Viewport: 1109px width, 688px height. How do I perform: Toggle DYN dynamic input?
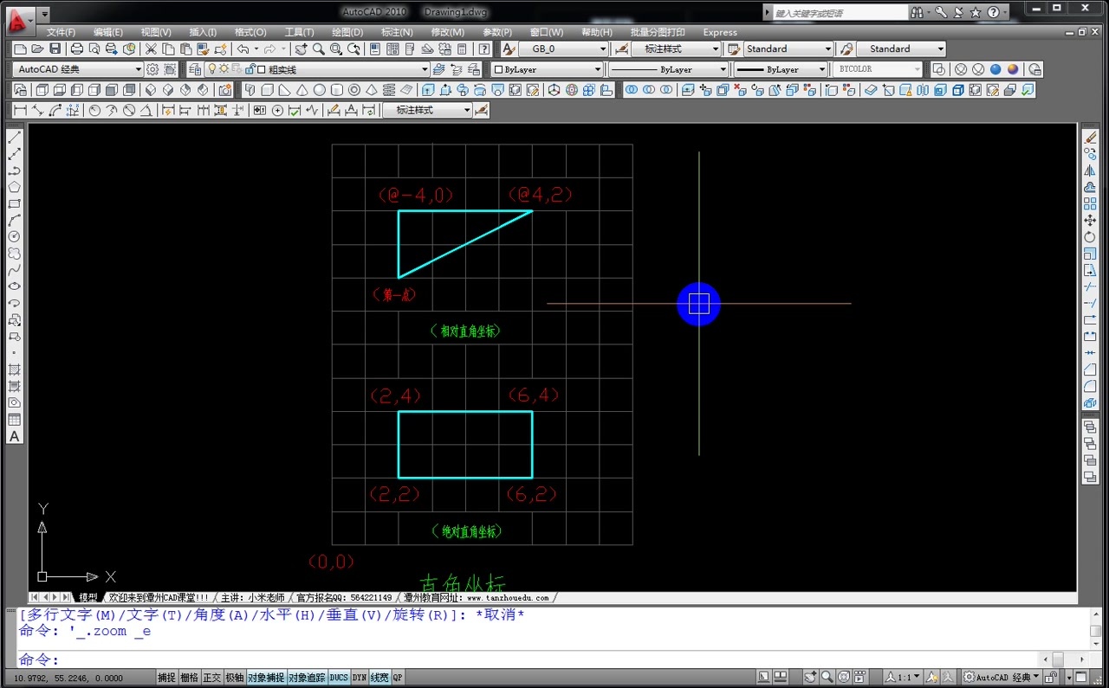[x=360, y=678]
